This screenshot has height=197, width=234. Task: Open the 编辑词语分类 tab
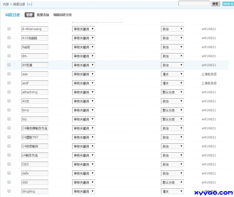[x=62, y=15]
